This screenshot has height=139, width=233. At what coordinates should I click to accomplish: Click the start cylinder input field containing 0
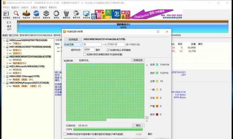pyautogui.click(x=93, y=44)
